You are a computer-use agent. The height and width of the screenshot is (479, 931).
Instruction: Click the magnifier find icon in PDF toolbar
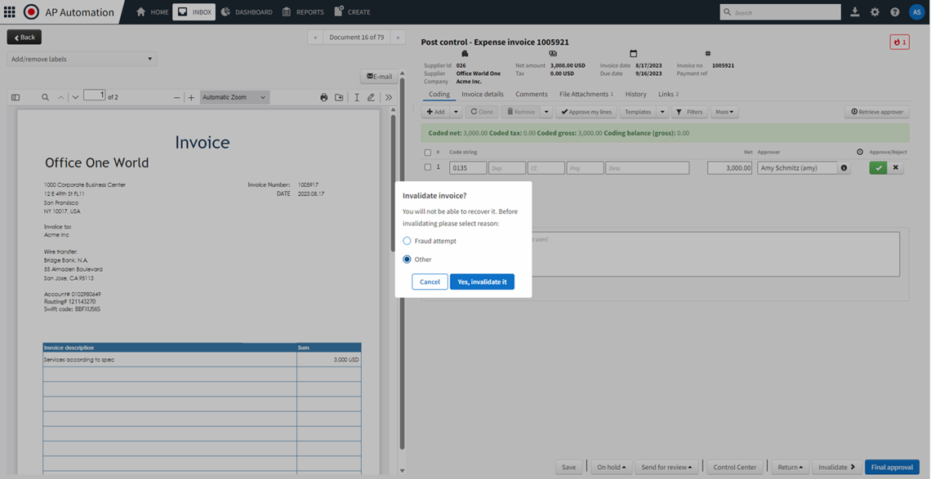tap(45, 98)
